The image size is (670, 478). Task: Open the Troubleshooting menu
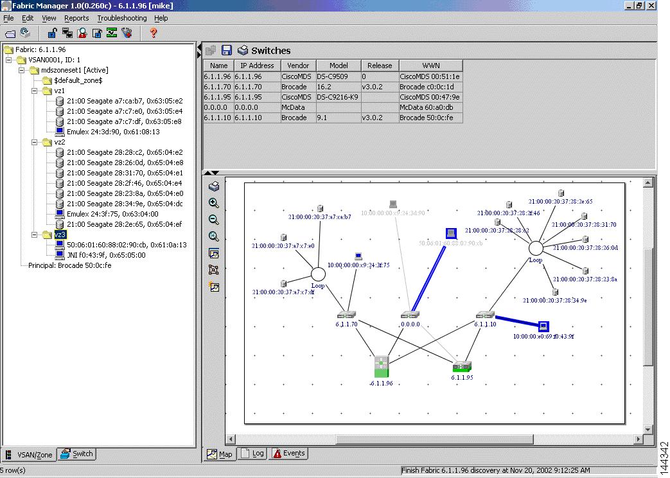tap(122, 18)
